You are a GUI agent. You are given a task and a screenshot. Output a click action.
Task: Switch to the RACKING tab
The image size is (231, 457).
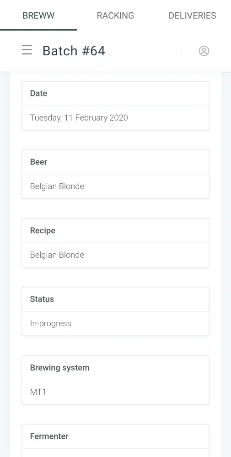click(x=115, y=16)
